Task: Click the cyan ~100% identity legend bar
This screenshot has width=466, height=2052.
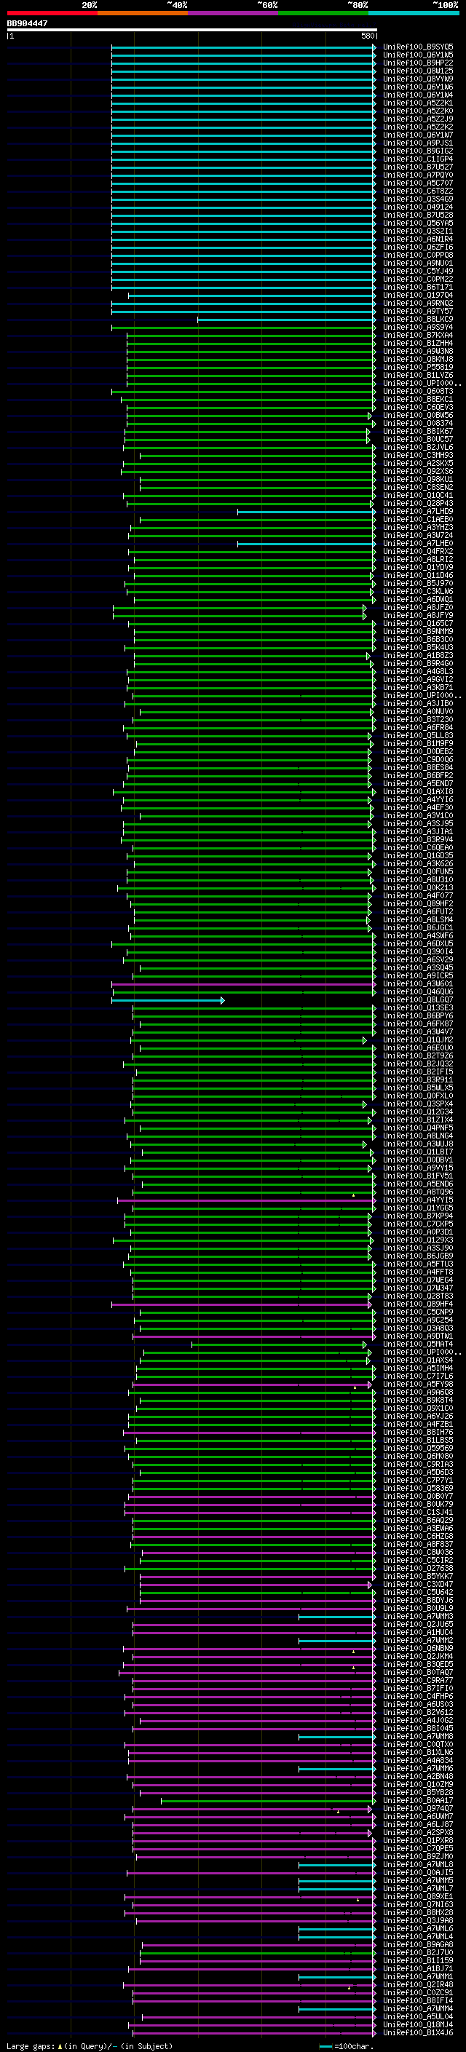Action: pyautogui.click(x=414, y=13)
